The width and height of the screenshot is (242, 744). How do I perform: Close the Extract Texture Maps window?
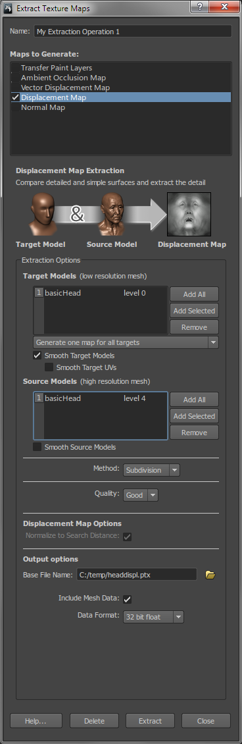point(224,7)
